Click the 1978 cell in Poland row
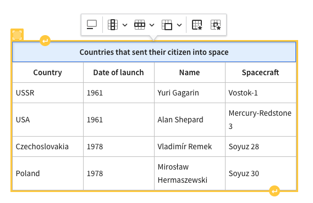 click(x=119, y=173)
